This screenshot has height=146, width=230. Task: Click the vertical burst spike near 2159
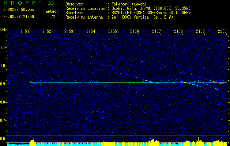click(198, 82)
